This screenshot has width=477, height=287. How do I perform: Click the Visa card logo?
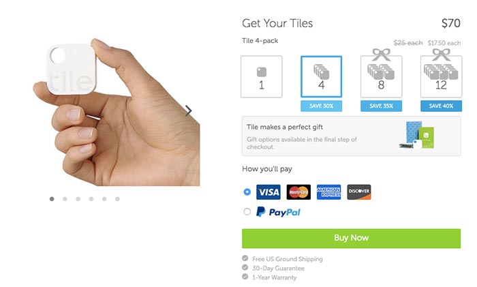click(x=268, y=192)
